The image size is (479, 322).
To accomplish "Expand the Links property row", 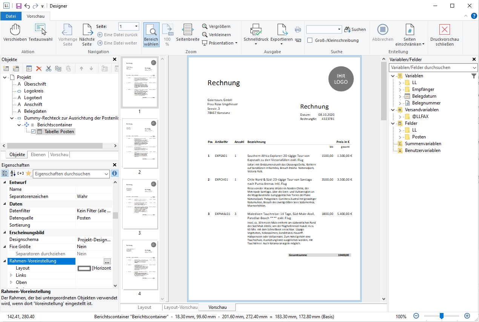I will pyautogui.click(x=11, y=275).
